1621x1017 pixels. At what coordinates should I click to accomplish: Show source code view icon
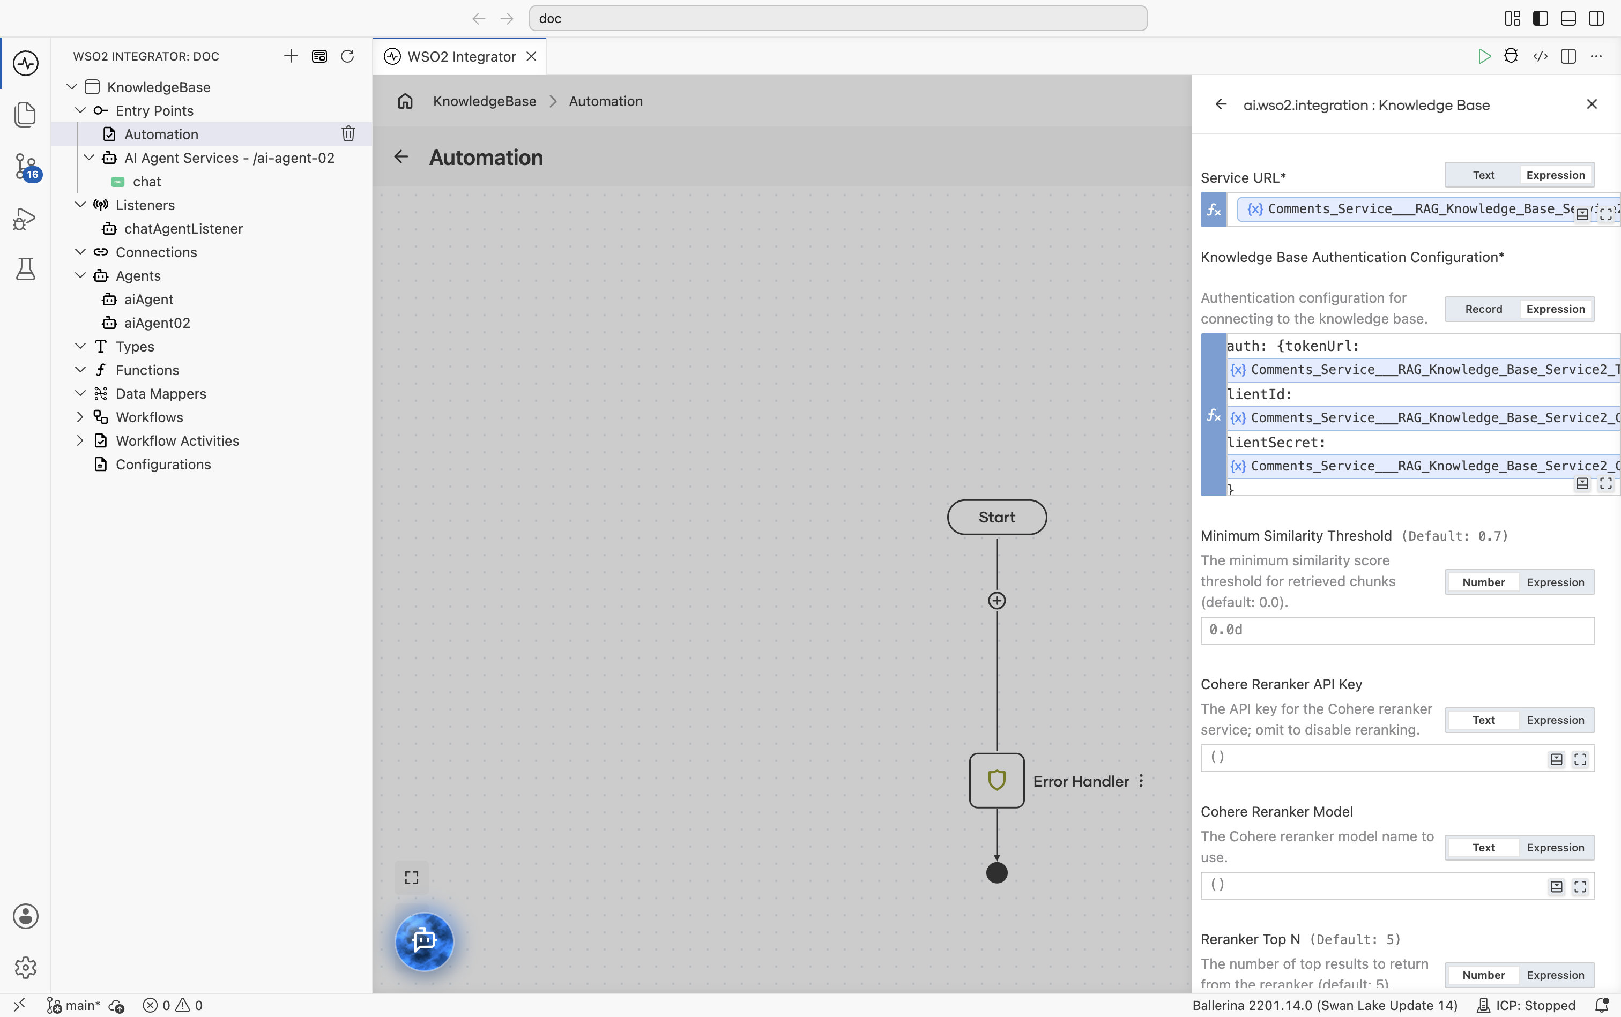coord(1540,56)
